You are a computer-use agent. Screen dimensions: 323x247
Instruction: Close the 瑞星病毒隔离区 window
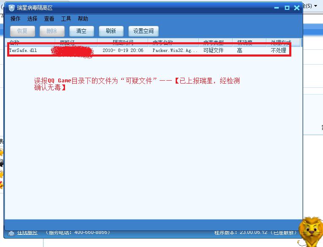click(297, 8)
